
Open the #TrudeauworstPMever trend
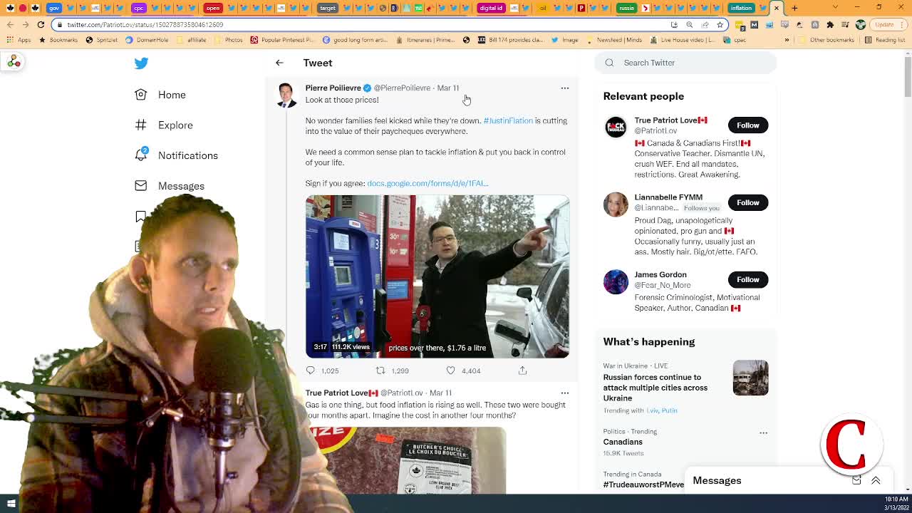643,484
